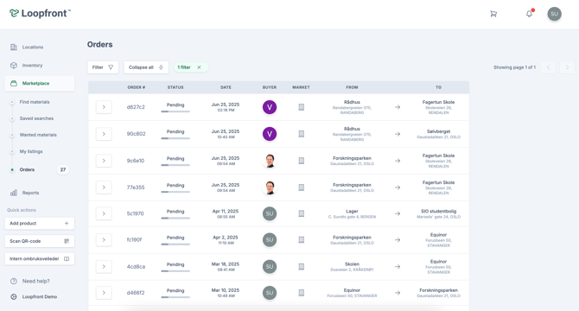Open the Filter dropdown
The height and width of the screenshot is (311, 579).
(x=103, y=67)
